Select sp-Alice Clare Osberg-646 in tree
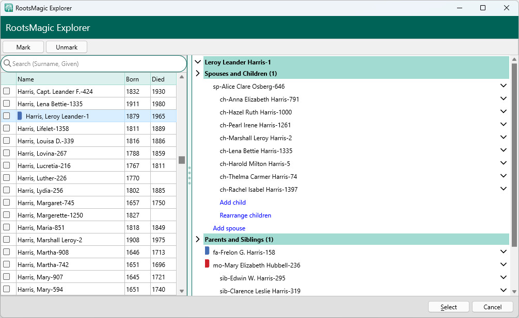Viewport: 519px width, 318px height. [x=248, y=87]
